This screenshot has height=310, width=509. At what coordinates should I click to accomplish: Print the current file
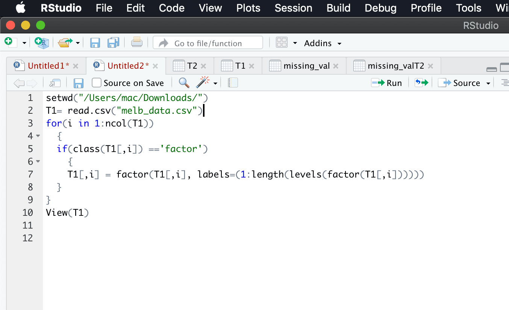point(137,43)
